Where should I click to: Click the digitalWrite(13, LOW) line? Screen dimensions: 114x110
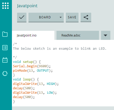(x=35, y=93)
